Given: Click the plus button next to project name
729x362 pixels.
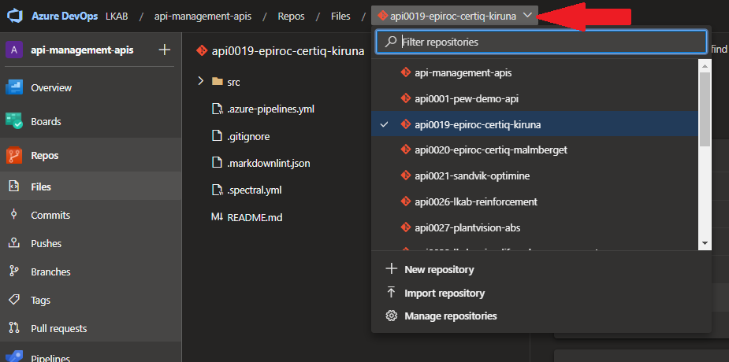Looking at the screenshot, I should [164, 50].
